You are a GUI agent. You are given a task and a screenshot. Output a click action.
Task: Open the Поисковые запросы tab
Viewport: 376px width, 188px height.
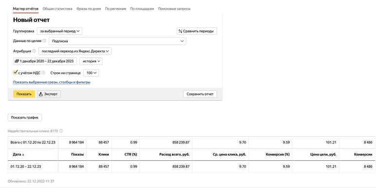[174, 9]
